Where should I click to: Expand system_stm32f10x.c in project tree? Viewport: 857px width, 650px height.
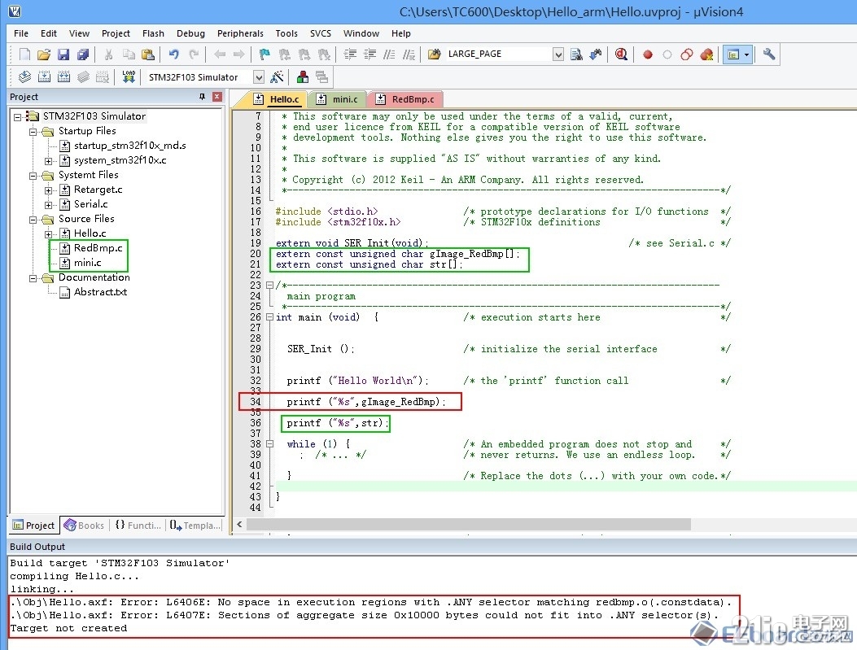point(48,160)
